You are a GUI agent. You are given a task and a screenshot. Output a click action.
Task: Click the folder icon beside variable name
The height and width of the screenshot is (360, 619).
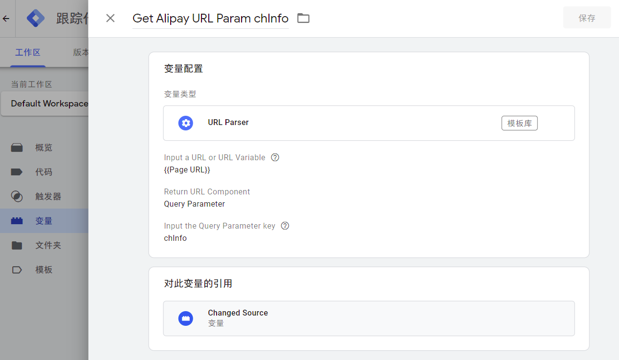[x=304, y=19]
